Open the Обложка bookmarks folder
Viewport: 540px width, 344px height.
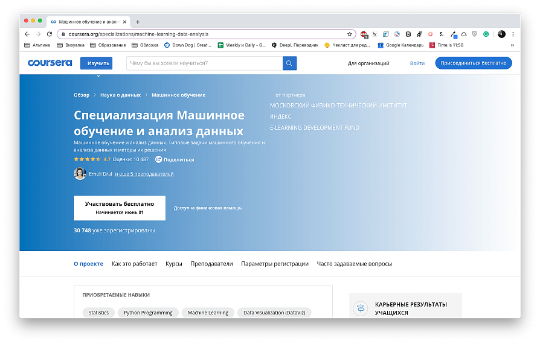(145, 45)
